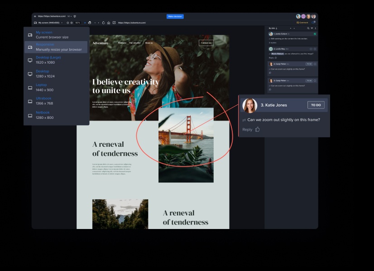The height and width of the screenshot is (271, 374).
Task: Click Reply on Katie Jones comment
Action: click(x=247, y=130)
